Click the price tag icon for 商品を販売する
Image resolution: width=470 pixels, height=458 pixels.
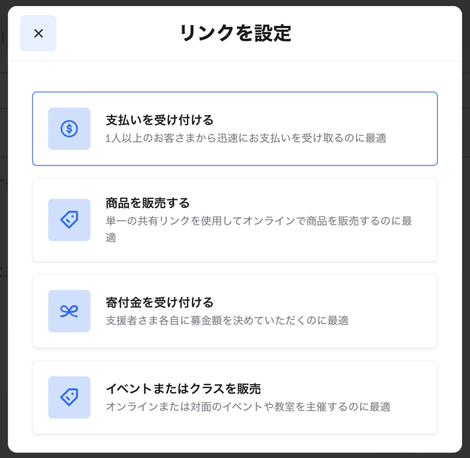coord(69,220)
